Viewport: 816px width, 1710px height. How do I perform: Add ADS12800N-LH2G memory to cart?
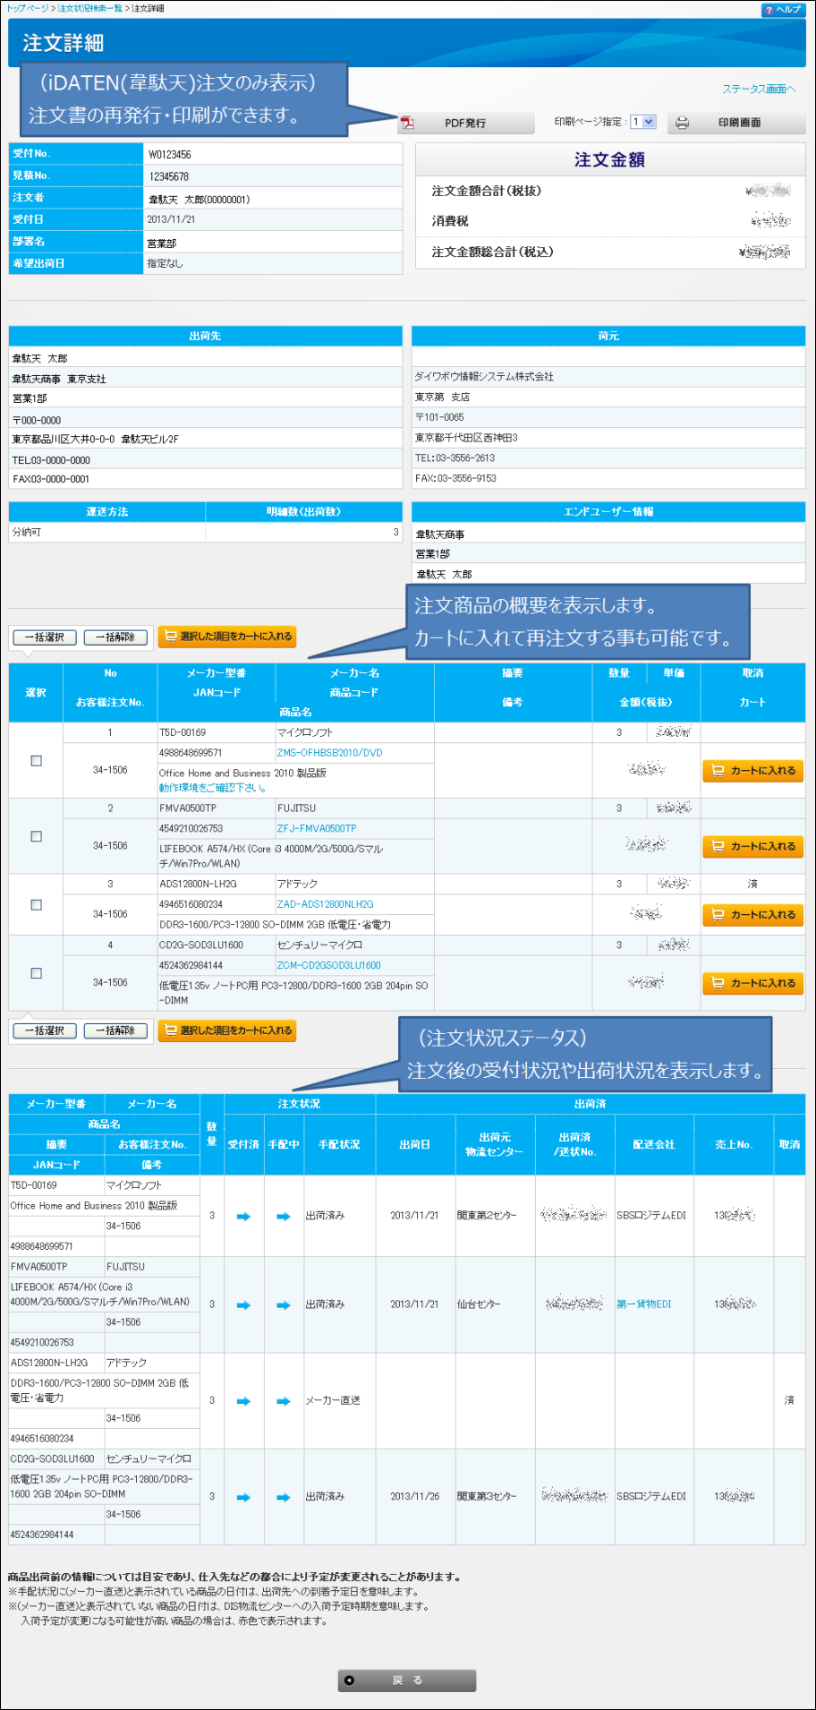pos(752,915)
